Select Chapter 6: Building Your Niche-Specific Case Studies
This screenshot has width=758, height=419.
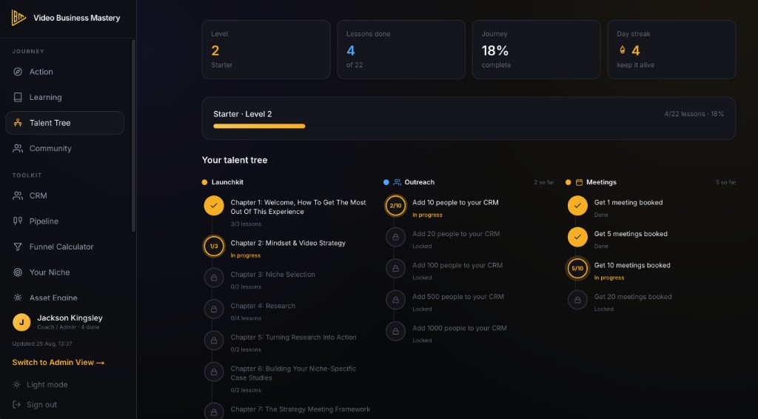[x=293, y=373]
